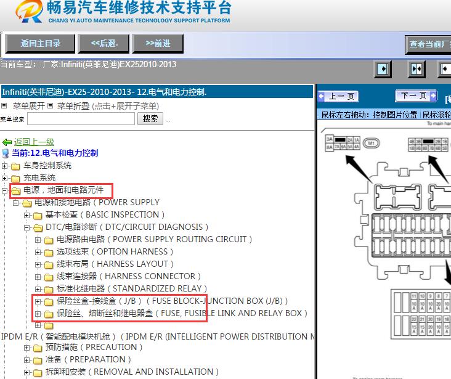Viewport: 451px width, 379px height.
Task: Select 充电系统 tree item
Action: (39, 178)
